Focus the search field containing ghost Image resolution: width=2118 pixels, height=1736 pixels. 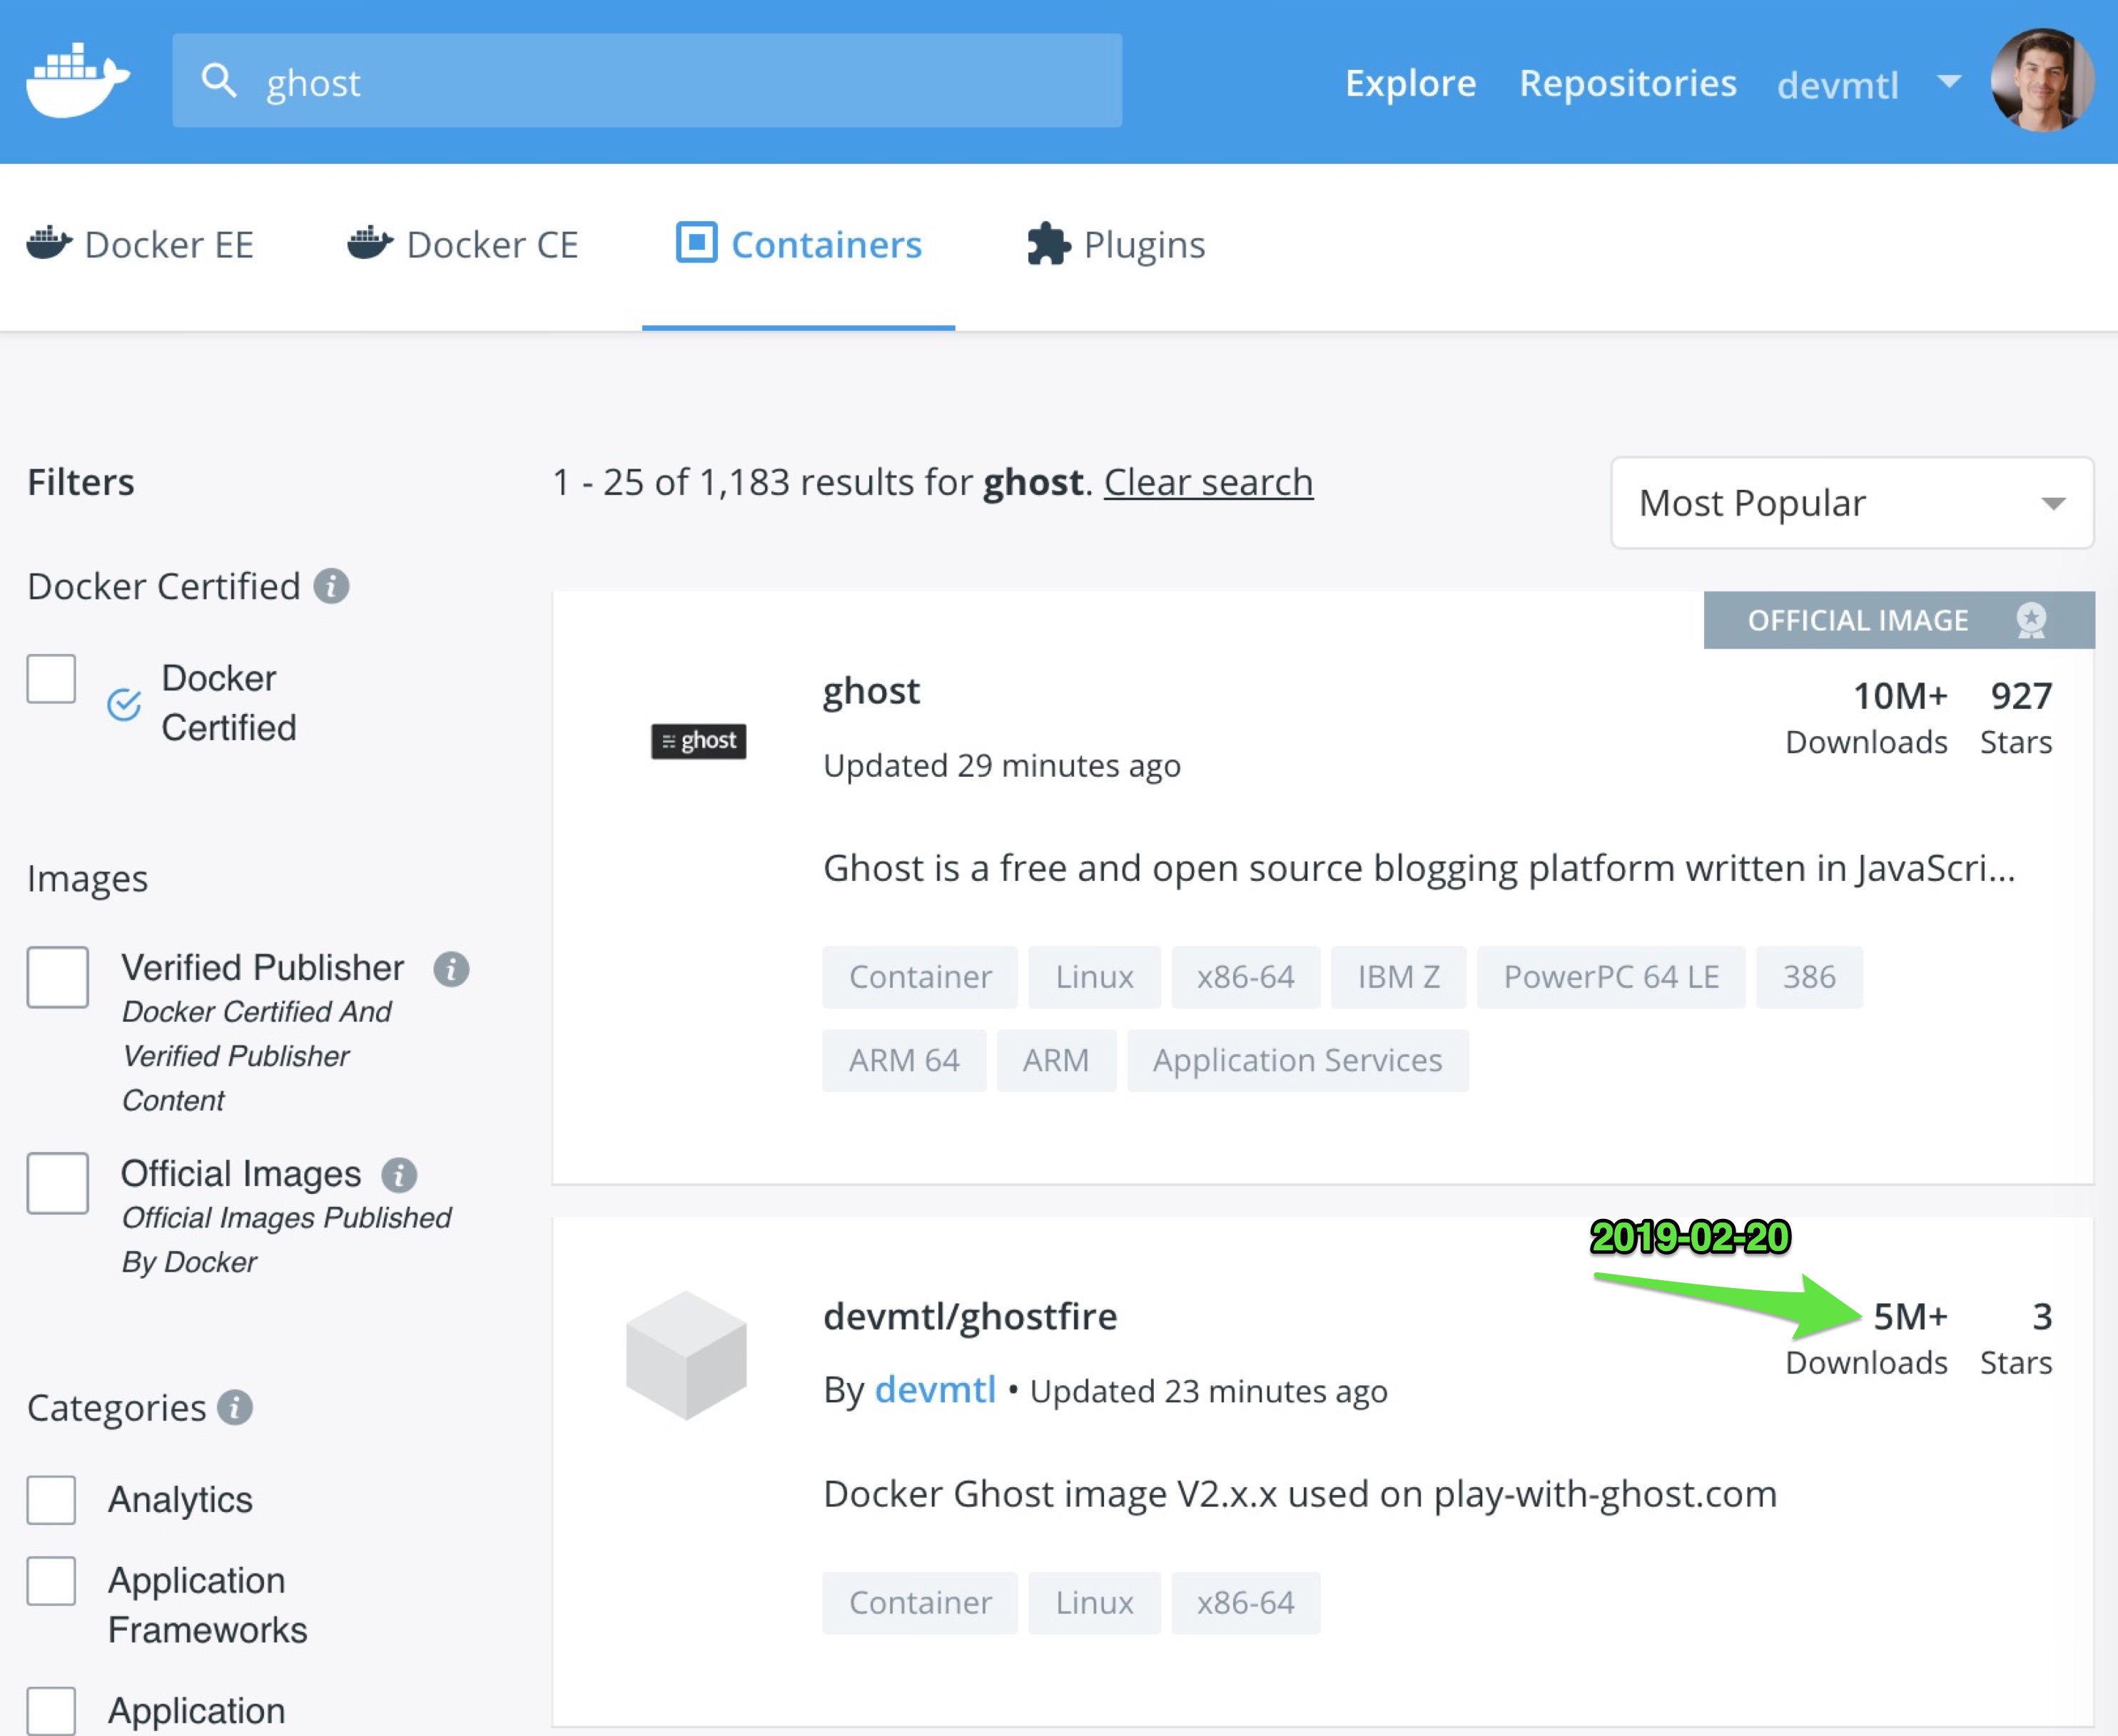pyautogui.click(x=647, y=81)
